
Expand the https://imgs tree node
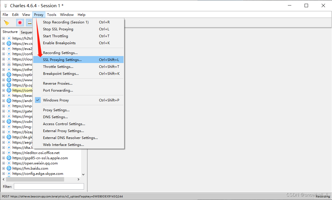(3, 116)
